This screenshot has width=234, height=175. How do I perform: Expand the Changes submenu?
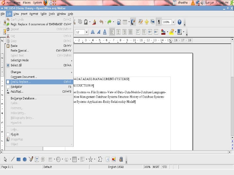pyautogui.click(x=40, y=72)
